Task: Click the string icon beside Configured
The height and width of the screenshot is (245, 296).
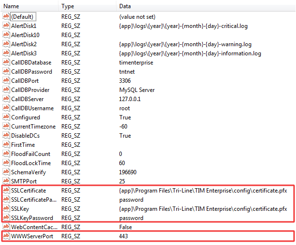Action: [6, 117]
